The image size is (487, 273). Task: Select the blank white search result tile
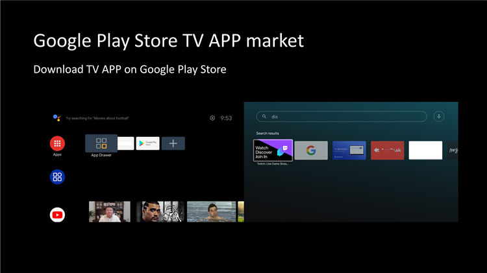pyautogui.click(x=425, y=150)
